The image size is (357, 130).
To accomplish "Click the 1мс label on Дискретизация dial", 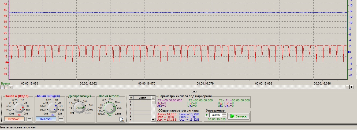I will pos(85,101).
